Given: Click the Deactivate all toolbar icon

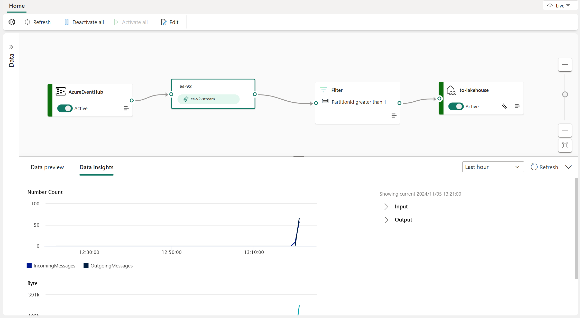Looking at the screenshot, I should coord(84,22).
